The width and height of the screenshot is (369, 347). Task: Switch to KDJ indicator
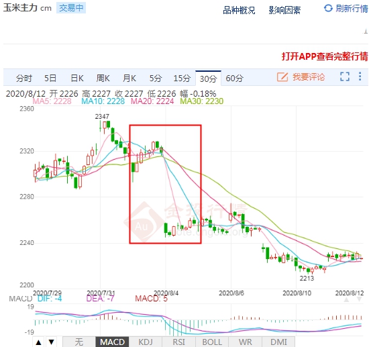pyautogui.click(x=146, y=342)
